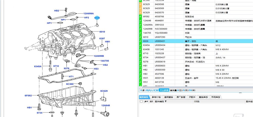Click the 6397 callout label
253x117 pixels.
(x=102, y=39)
